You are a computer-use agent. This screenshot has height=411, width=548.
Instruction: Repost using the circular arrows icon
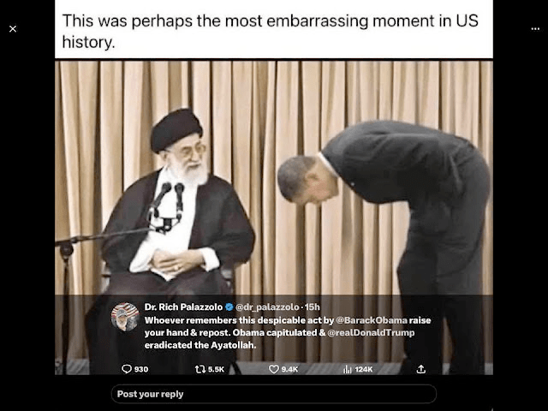(x=200, y=369)
